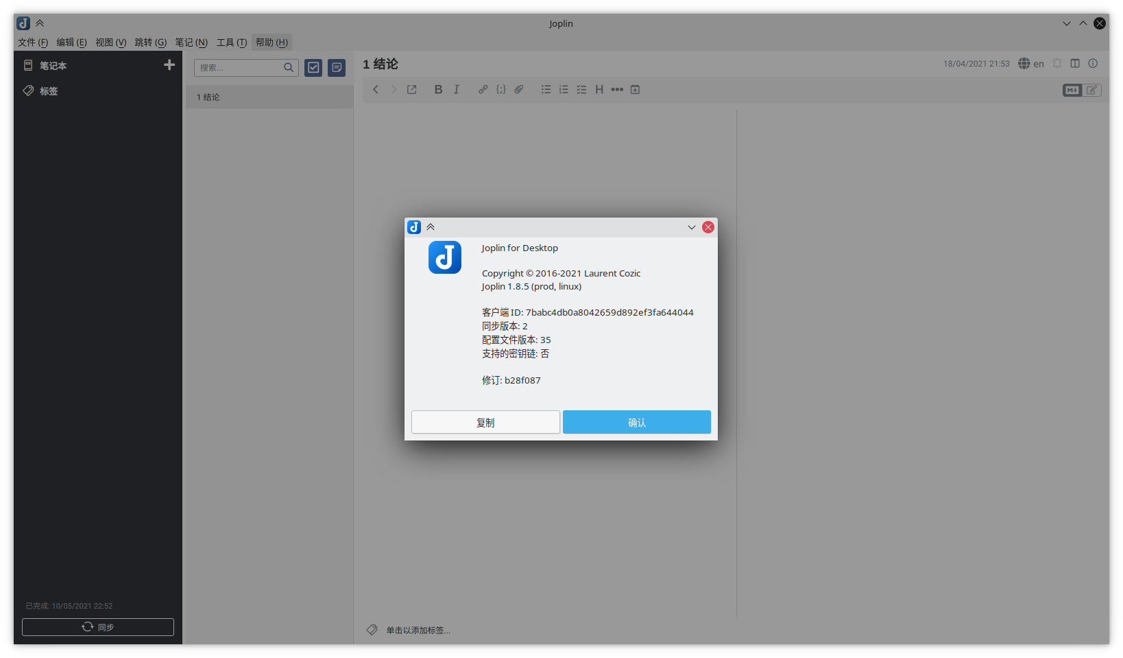The height and width of the screenshot is (658, 1123).
Task: Open the 编辑 (E) menu
Action: (x=71, y=43)
